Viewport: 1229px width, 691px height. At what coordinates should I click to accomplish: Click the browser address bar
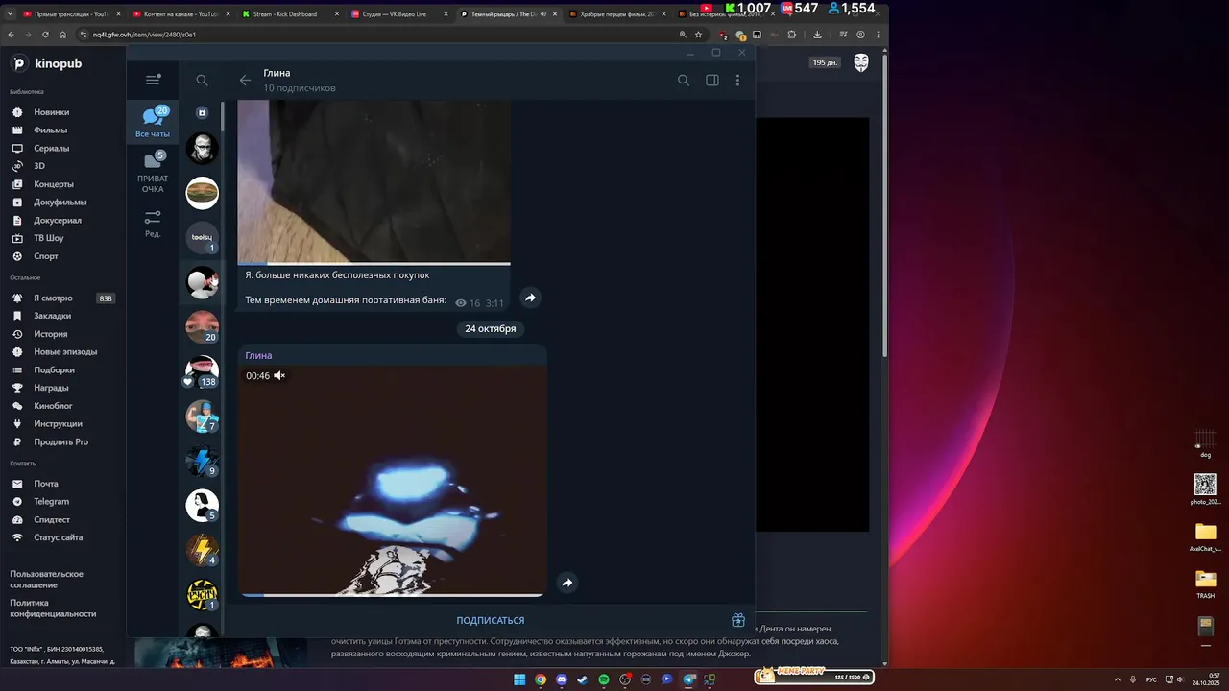tap(374, 35)
